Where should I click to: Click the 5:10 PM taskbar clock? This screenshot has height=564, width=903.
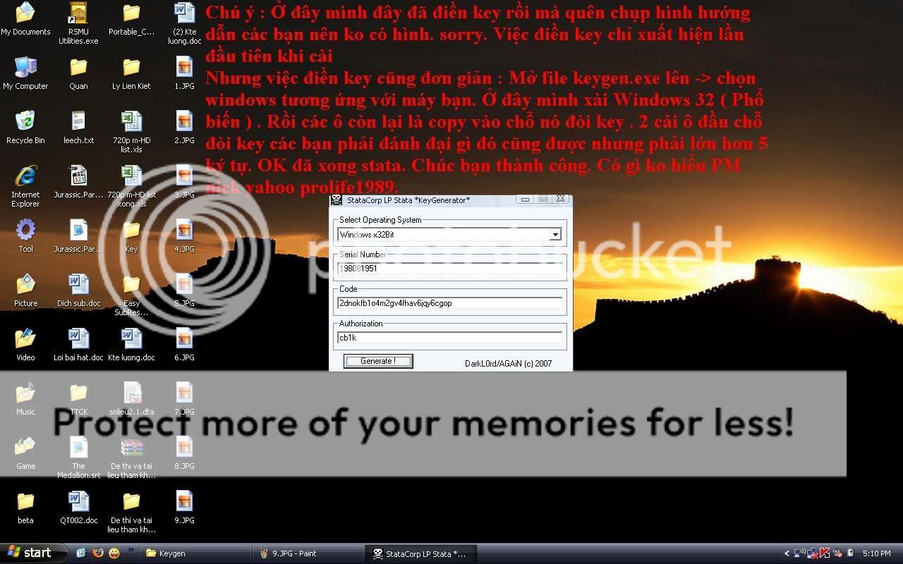coord(875,553)
